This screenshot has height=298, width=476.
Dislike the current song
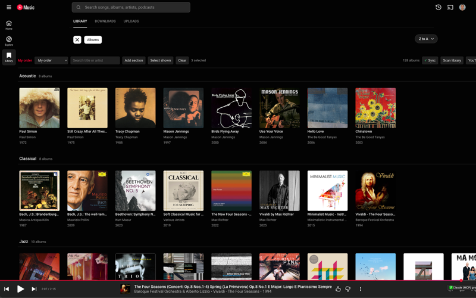coord(348,289)
